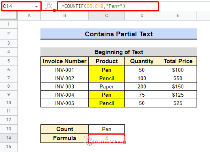The image size is (210, 152).
Task: Click quantity cell 75
Action: click(142, 95)
